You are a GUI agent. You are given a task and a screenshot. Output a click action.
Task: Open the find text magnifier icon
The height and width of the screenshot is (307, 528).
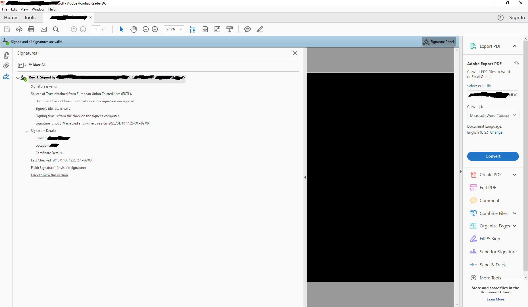(56, 29)
